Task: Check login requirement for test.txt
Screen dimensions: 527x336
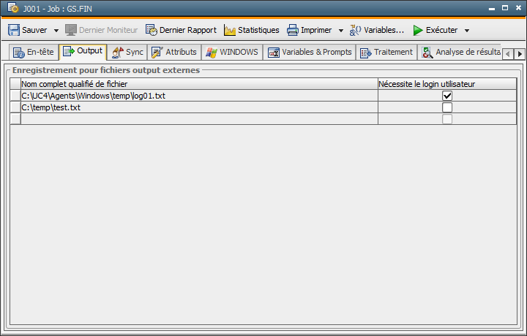Action: [447, 107]
